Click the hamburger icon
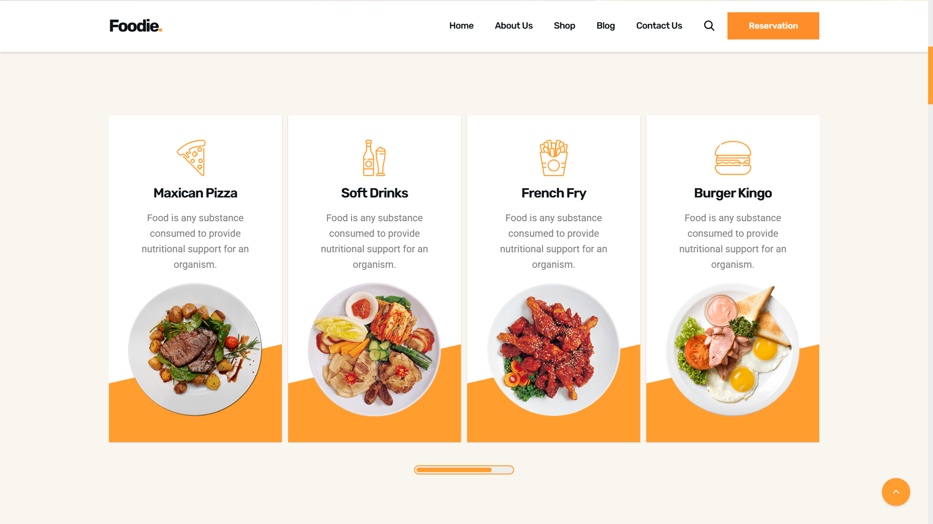 click(733, 158)
